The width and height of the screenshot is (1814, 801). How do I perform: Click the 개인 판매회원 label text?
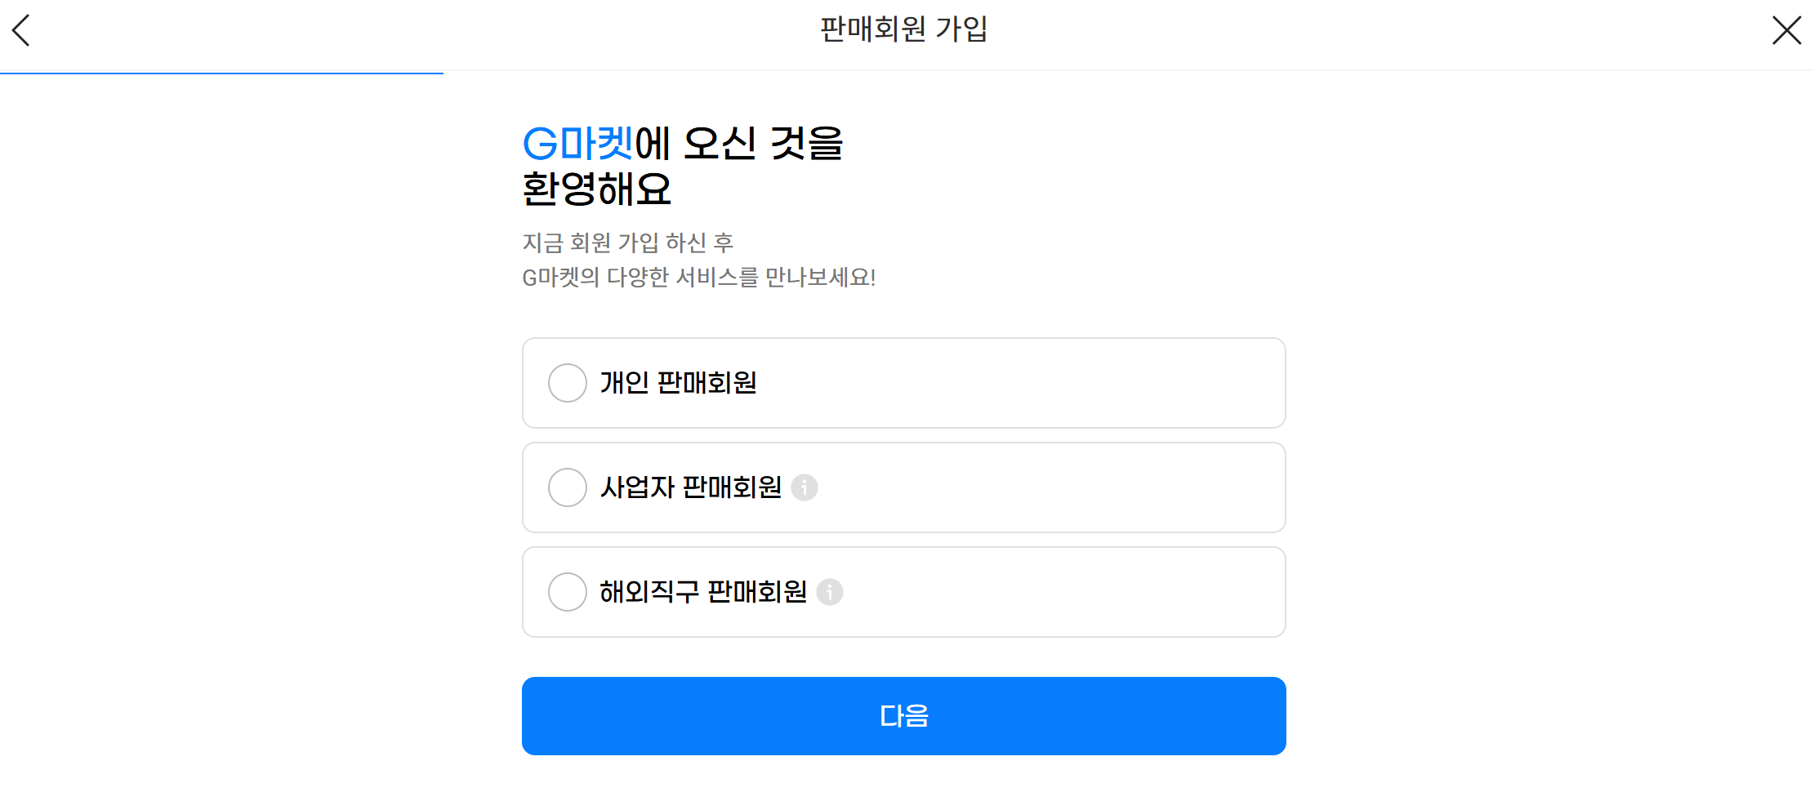click(678, 383)
